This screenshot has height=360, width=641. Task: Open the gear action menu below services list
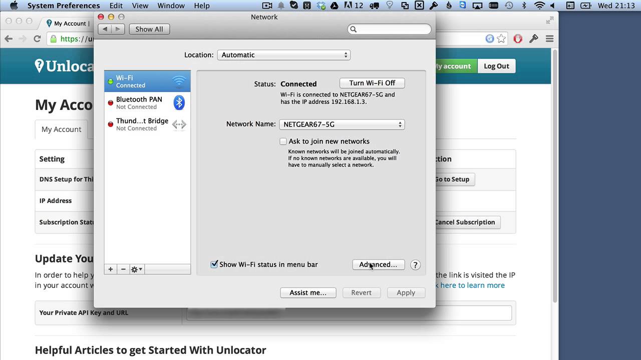pyautogui.click(x=137, y=269)
